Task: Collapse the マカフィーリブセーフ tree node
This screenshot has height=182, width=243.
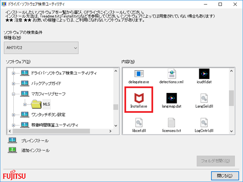Action: coord(14,94)
